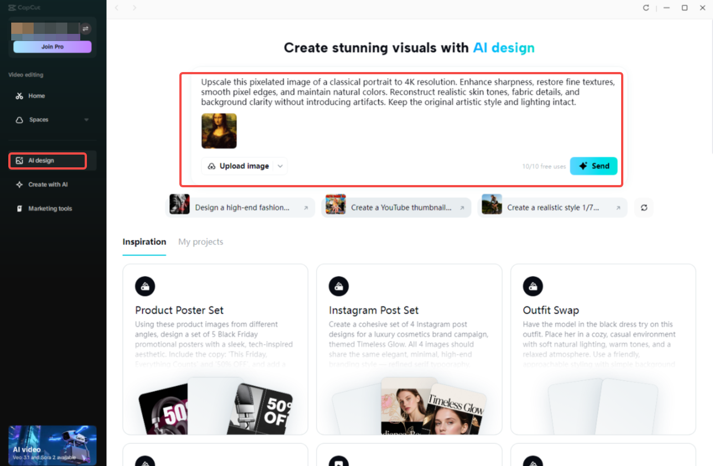Screen dimensions: 713x466
Task: Click the Home scissors icon
Action: 19,96
